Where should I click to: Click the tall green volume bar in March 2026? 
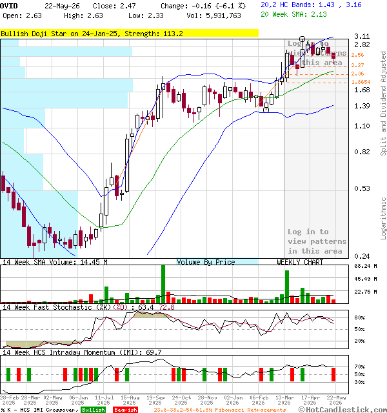tap(287, 287)
